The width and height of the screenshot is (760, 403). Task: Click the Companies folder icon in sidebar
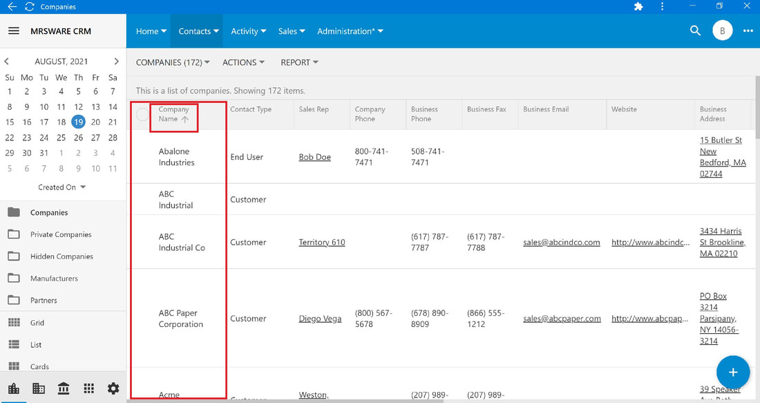(x=14, y=212)
